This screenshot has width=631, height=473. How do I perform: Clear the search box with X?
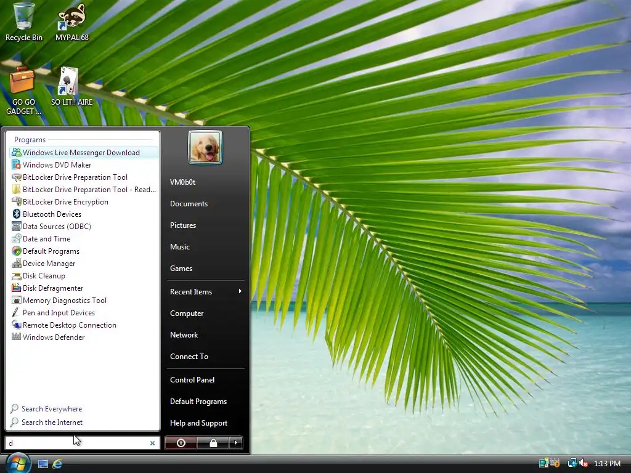[153, 443]
